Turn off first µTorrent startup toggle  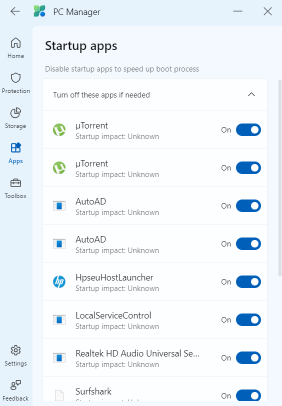[248, 129]
